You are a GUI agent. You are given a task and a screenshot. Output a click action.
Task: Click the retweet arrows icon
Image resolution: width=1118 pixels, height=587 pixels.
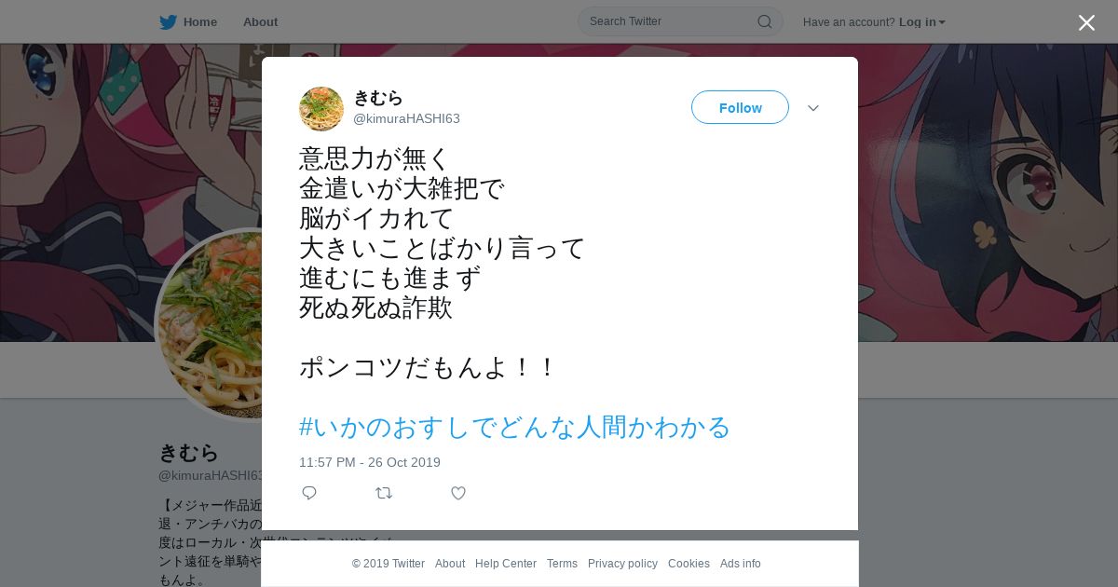pos(384,493)
